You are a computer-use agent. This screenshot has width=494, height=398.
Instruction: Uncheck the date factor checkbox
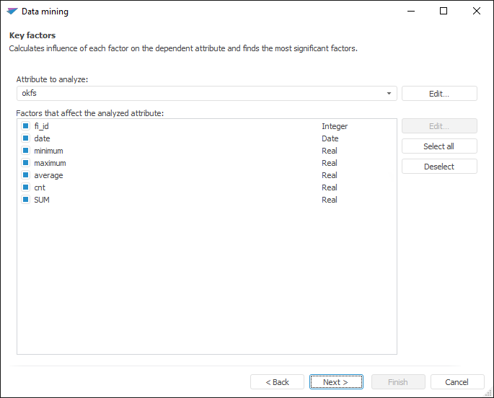(26, 138)
